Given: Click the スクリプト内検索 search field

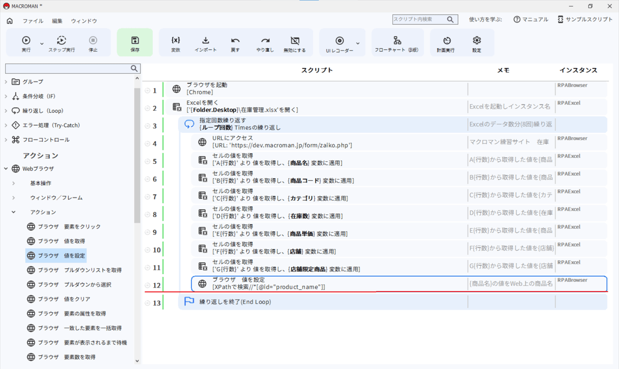Looking at the screenshot, I should tap(419, 19).
